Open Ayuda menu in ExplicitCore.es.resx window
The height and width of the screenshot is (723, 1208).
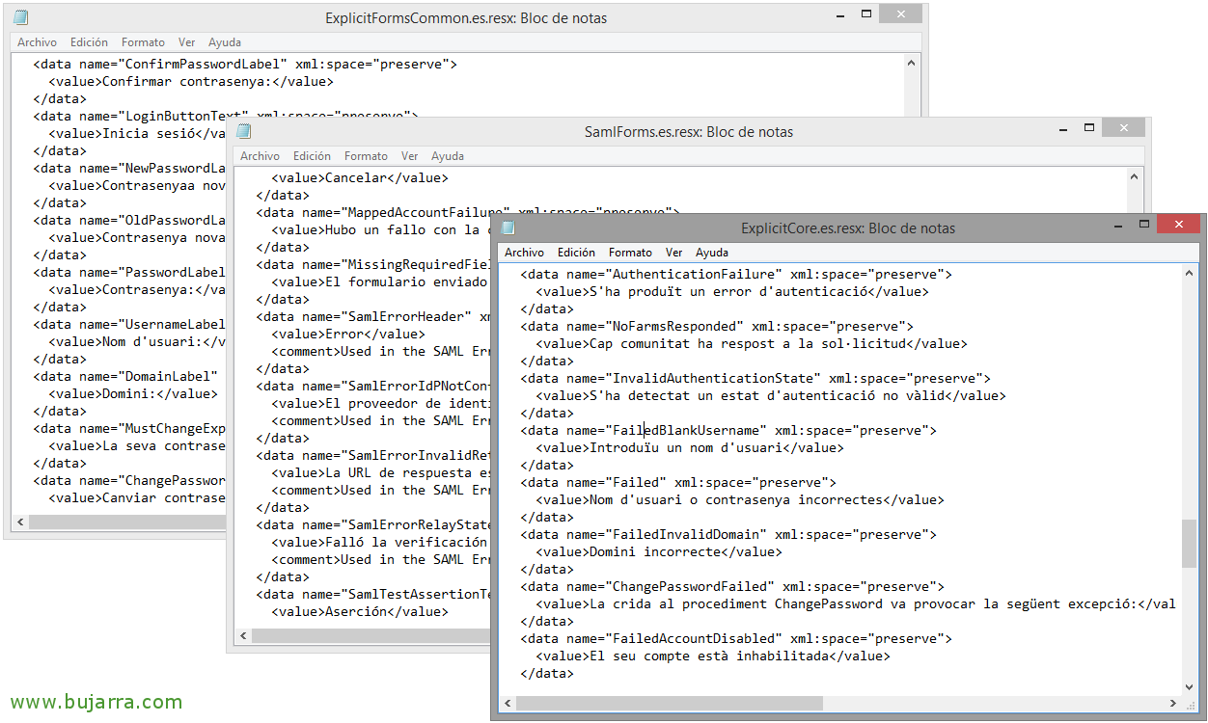point(712,253)
